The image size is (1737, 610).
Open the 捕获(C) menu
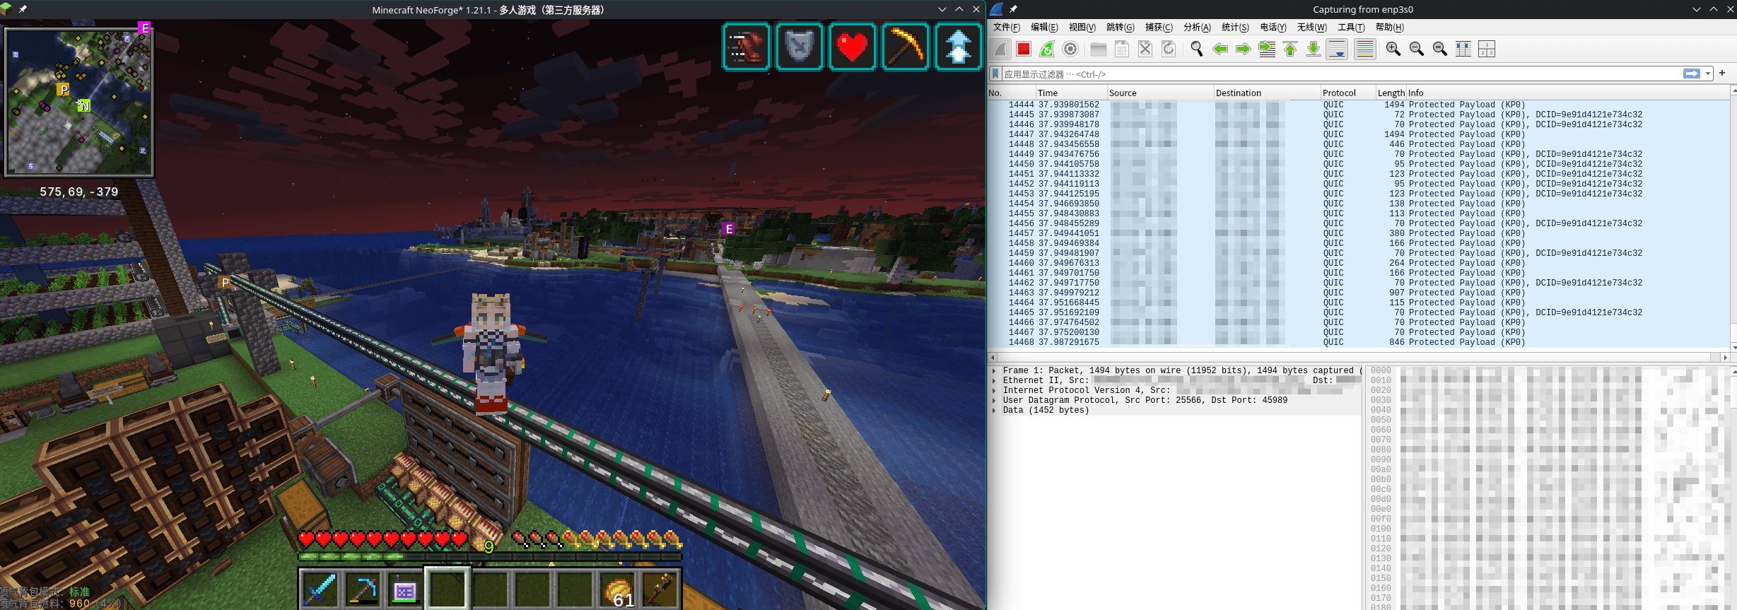[1159, 28]
